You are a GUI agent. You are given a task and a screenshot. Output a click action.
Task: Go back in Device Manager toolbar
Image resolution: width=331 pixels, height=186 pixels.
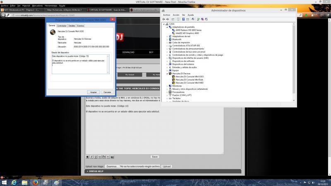coord(163,19)
